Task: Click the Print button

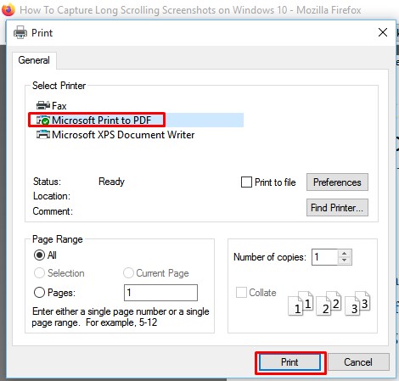Action: pyautogui.click(x=290, y=362)
